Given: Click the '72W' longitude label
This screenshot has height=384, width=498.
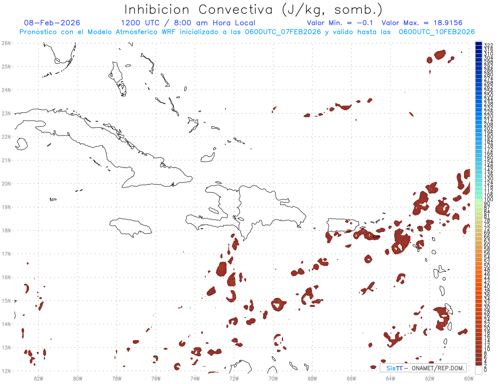Looking at the screenshot, I should [x=234, y=378].
